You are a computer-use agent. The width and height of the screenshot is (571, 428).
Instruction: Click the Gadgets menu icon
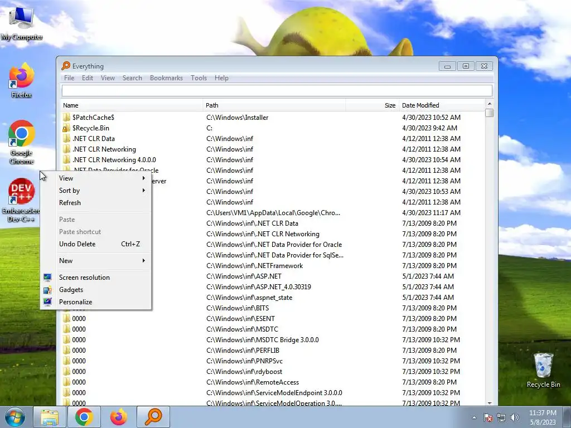click(x=47, y=290)
